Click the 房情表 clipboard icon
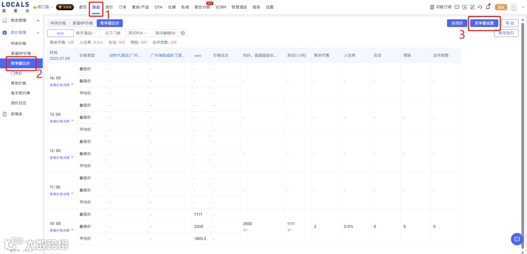Image resolution: width=527 pixels, height=254 pixels. [x=5, y=114]
